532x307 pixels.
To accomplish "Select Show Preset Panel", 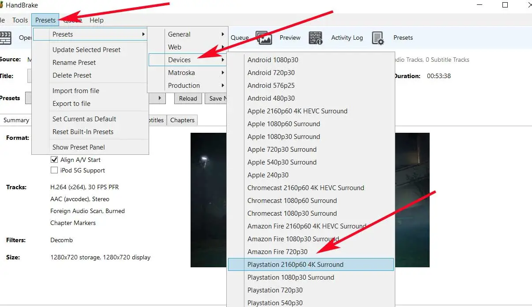I will (90, 147).
